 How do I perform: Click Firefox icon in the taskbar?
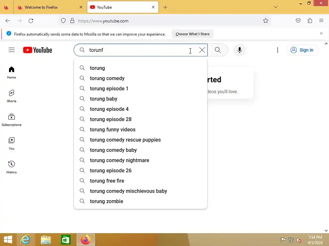pyautogui.click(x=85, y=240)
